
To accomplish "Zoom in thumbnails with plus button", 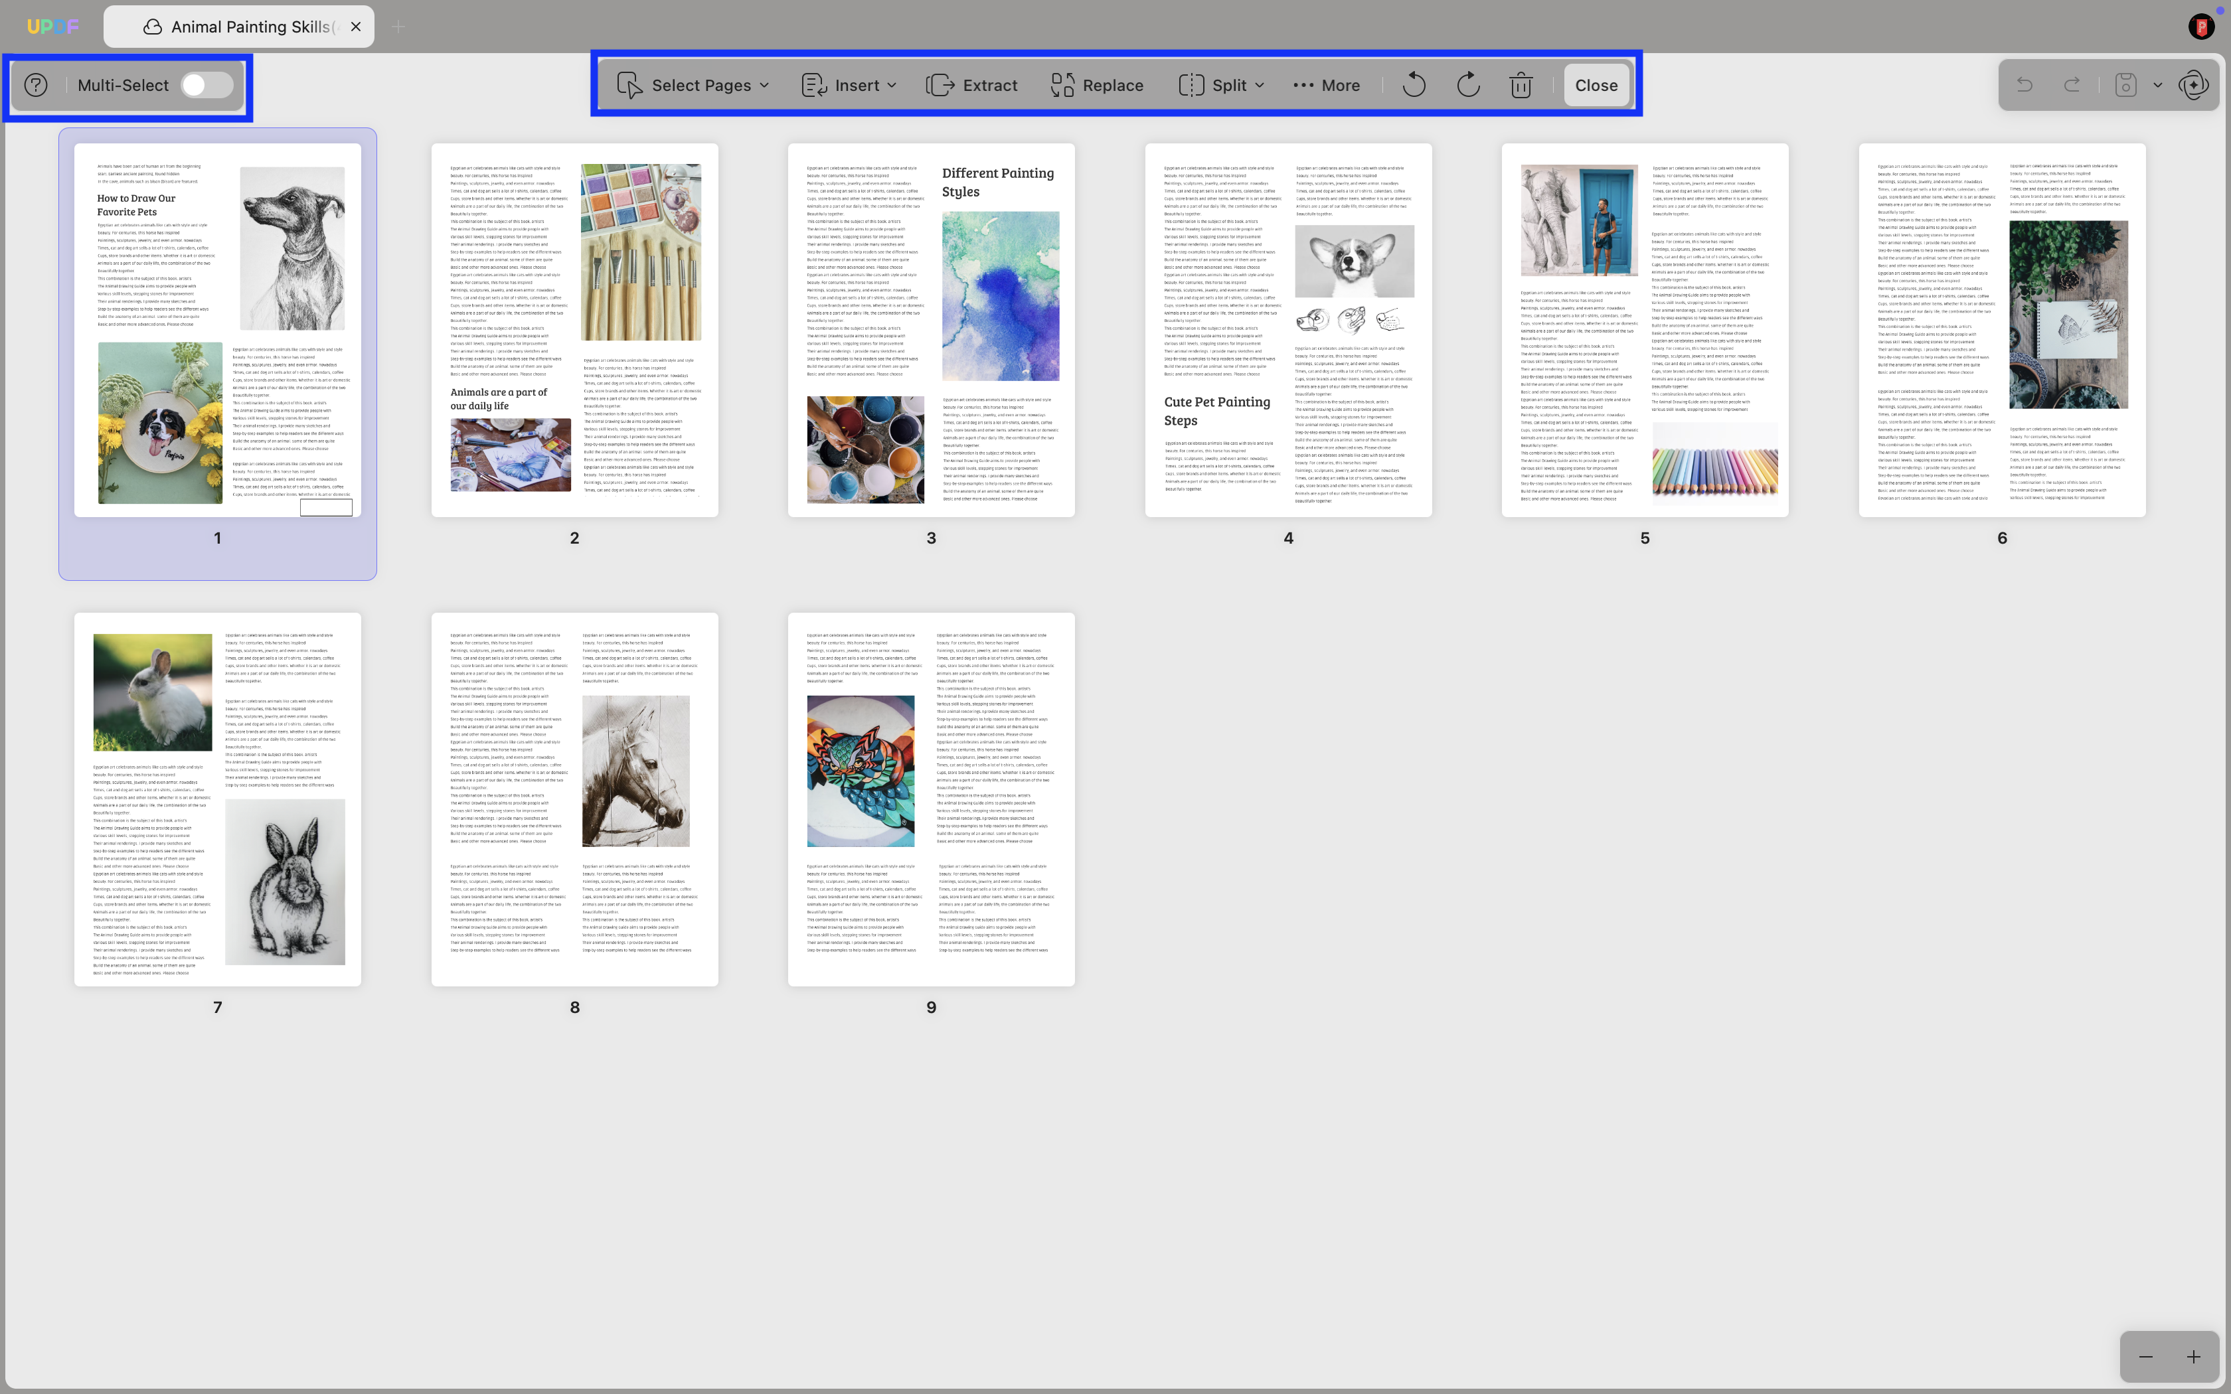I will pyautogui.click(x=2193, y=1356).
